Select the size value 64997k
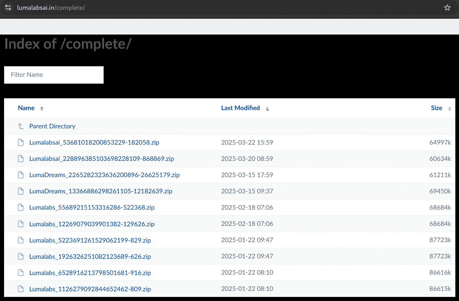Screen dimensions: 459x301 coord(440,143)
